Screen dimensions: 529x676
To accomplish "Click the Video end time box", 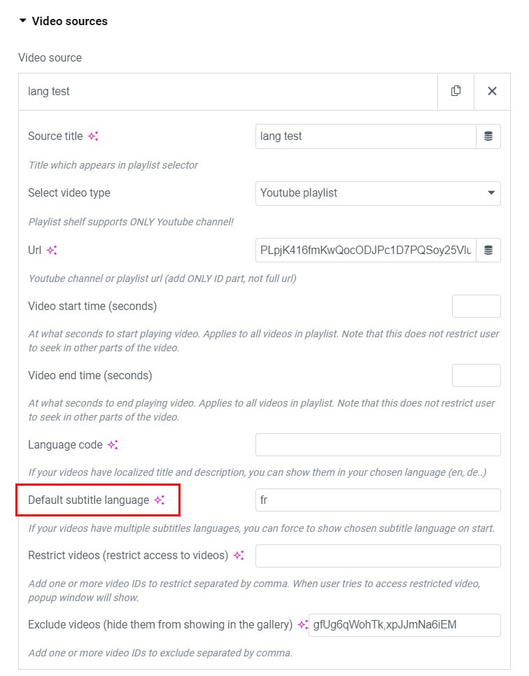I will click(x=476, y=376).
